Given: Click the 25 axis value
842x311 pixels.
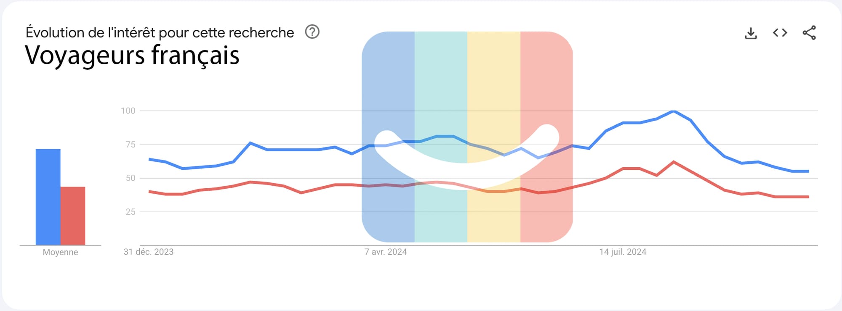Looking at the screenshot, I should [130, 211].
